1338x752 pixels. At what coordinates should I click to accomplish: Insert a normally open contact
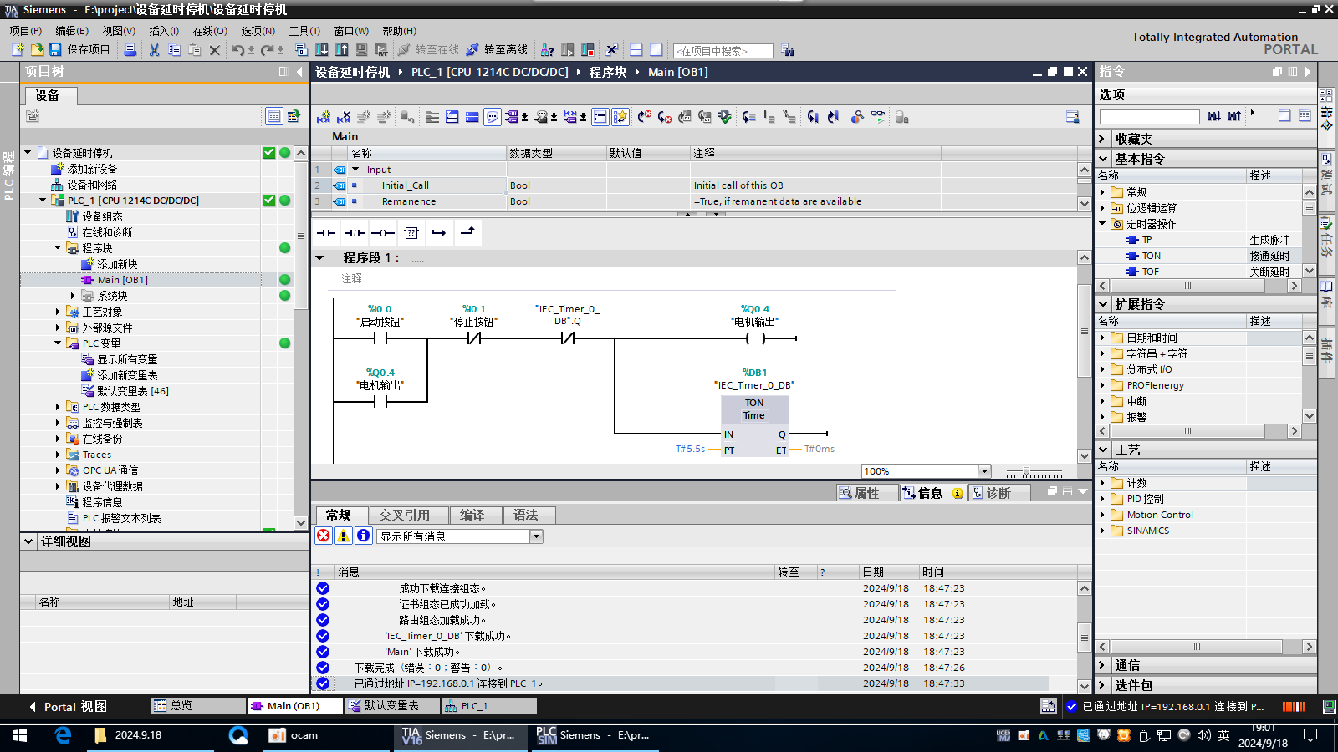tap(326, 232)
